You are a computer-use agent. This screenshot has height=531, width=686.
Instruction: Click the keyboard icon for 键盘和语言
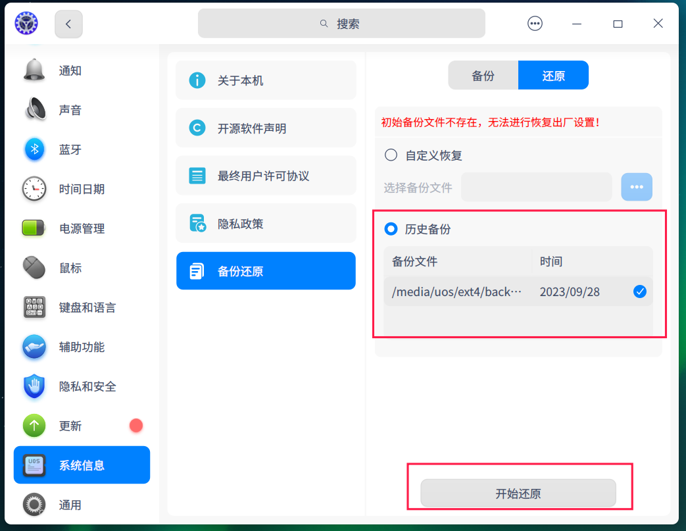[35, 307]
